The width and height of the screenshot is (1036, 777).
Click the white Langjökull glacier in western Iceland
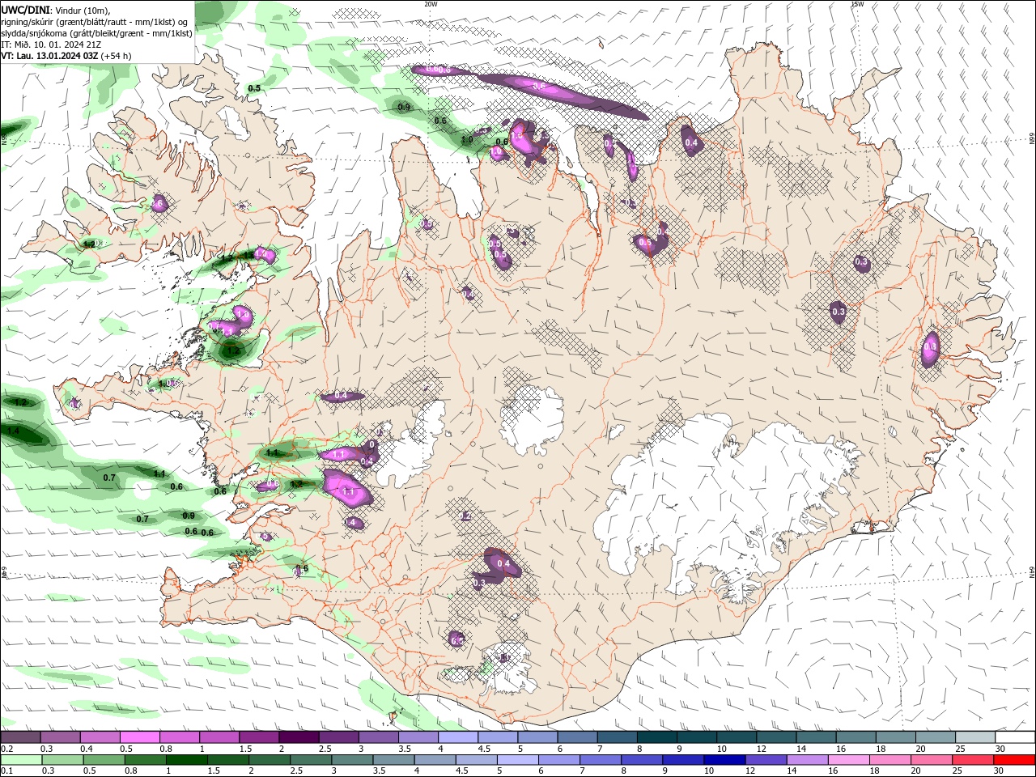(x=411, y=447)
